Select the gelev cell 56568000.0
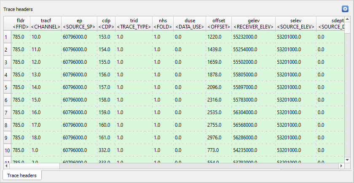 coord(253,125)
